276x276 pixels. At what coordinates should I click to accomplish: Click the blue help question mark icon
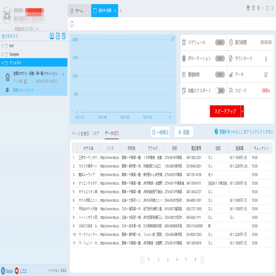216,131
